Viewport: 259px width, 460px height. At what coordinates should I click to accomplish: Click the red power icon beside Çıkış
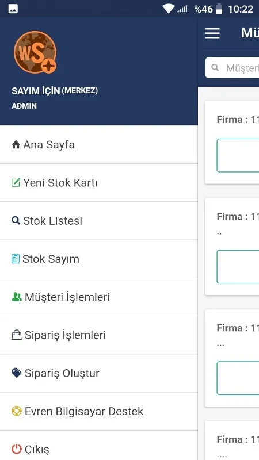click(17, 449)
